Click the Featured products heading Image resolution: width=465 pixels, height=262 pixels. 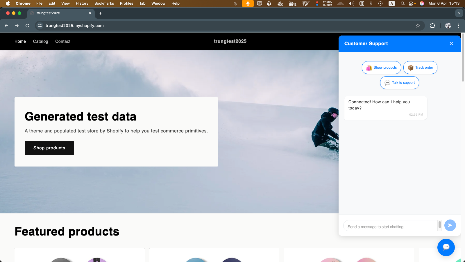pyautogui.click(x=67, y=231)
